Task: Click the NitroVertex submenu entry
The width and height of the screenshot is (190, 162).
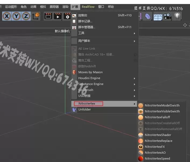Action: pos(104,104)
